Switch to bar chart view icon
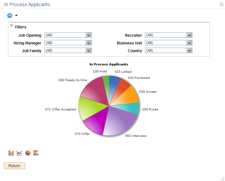 click(11, 153)
